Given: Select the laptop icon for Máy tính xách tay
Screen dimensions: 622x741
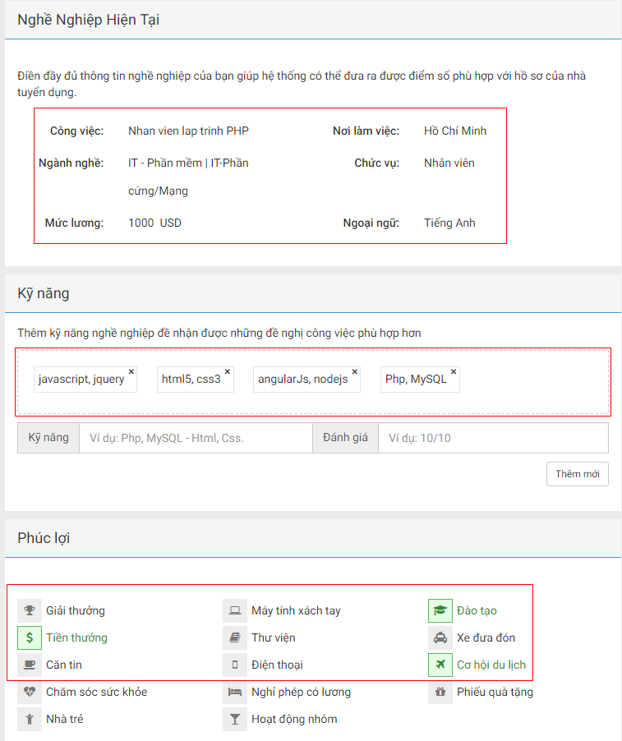Looking at the screenshot, I should [235, 610].
